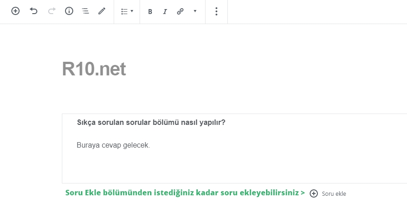This screenshot has width=407, height=223.
Task: Click the green 'Soru Ekle bölümünden...' text
Action: click(185, 193)
